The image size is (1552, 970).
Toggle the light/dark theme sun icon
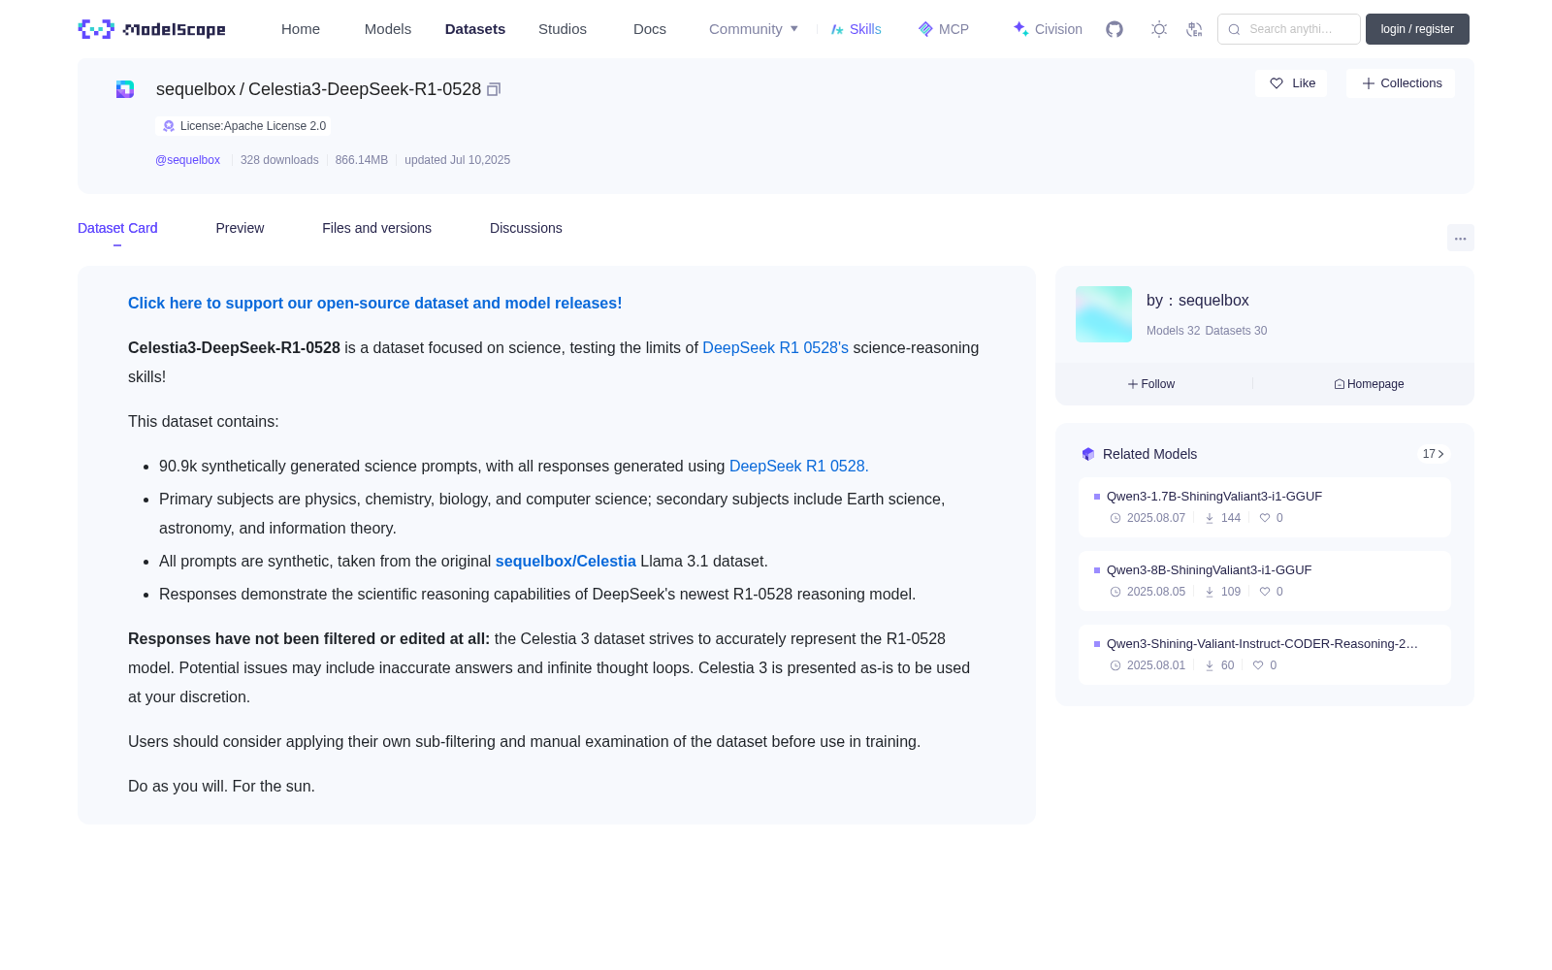pyautogui.click(x=1159, y=29)
